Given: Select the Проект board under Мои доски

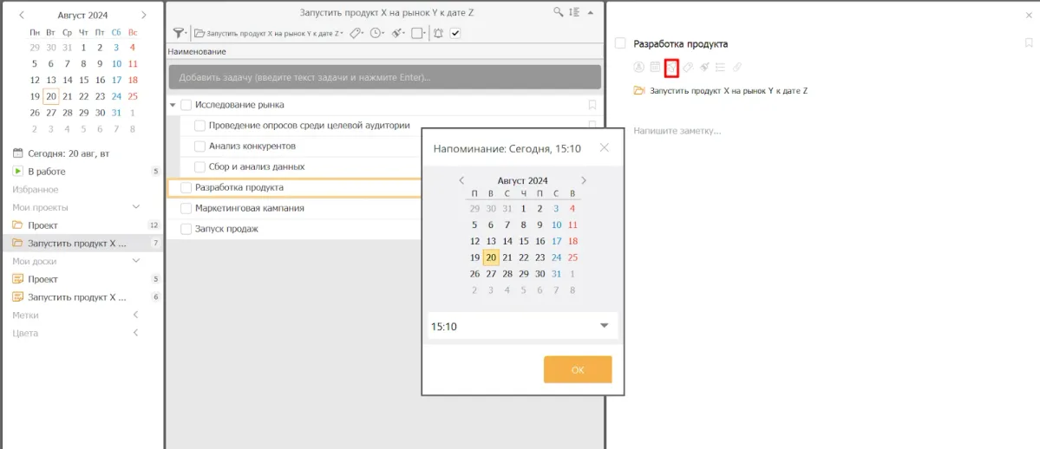Looking at the screenshot, I should point(43,279).
